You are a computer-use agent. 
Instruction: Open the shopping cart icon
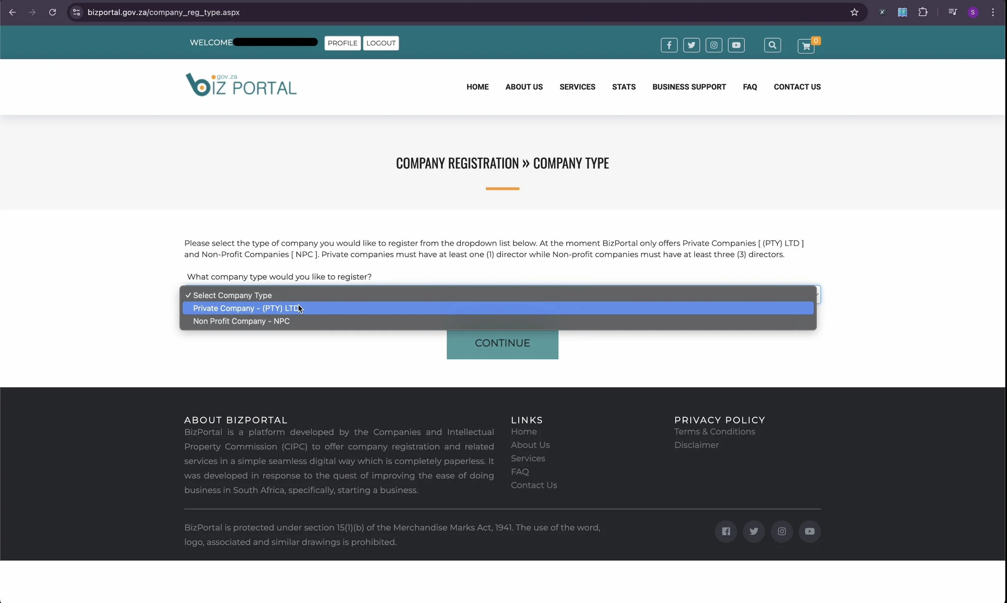tap(806, 46)
